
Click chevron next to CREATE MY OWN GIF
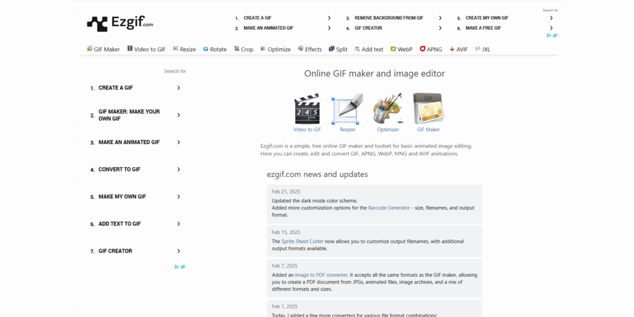click(551, 18)
